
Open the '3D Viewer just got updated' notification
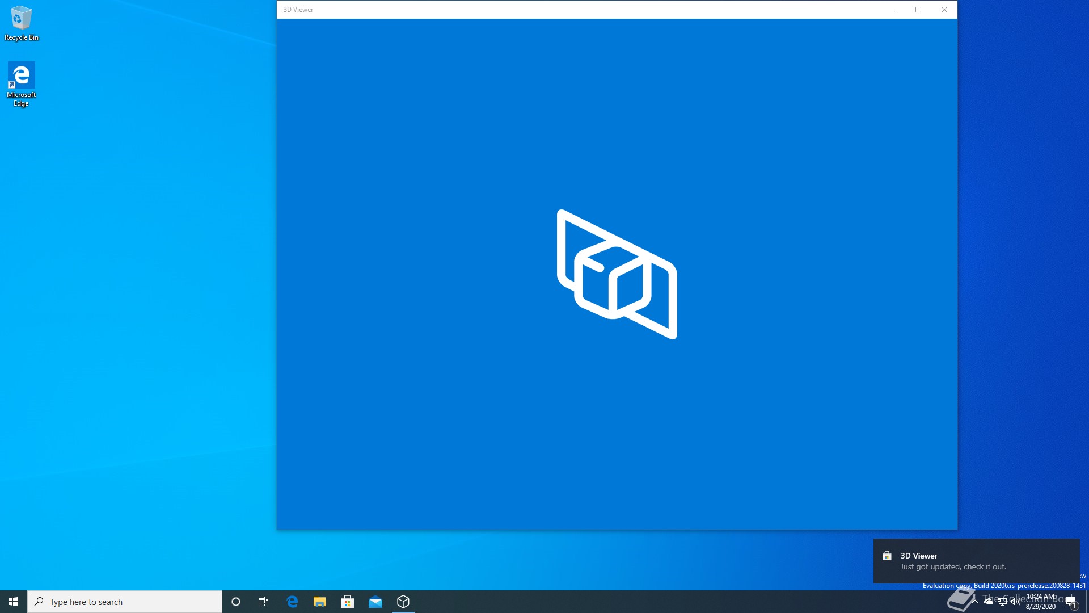pos(976,561)
